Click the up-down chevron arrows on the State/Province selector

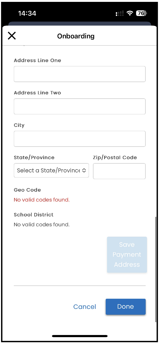tap(84, 171)
